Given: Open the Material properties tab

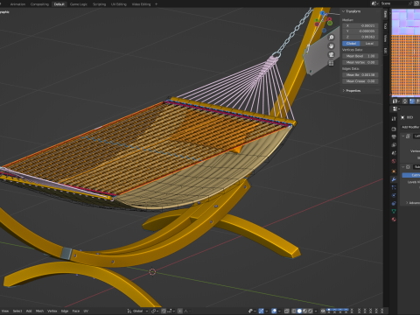Looking at the screenshot, I should pos(394,220).
